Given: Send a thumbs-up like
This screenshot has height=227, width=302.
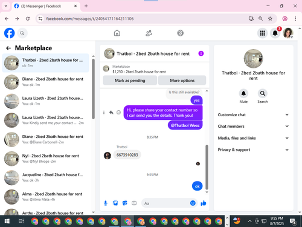Looking at the screenshot, I should [x=204, y=203].
